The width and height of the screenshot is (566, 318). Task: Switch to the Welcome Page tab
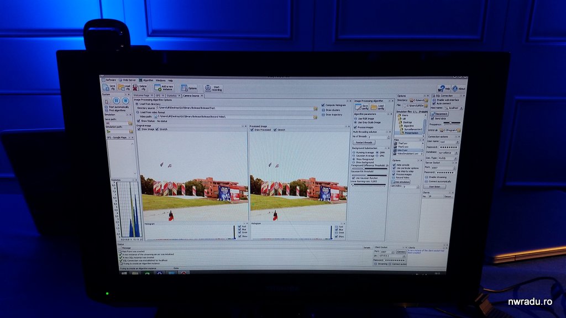tap(142, 95)
